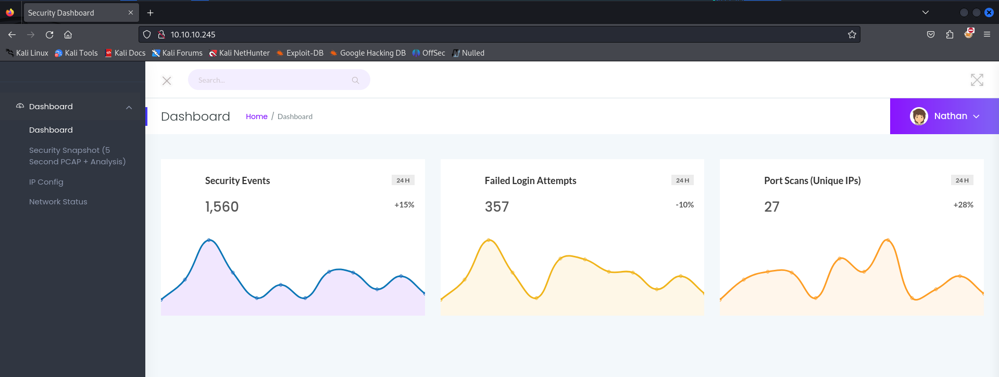Open the list all tabs chevron

(925, 12)
